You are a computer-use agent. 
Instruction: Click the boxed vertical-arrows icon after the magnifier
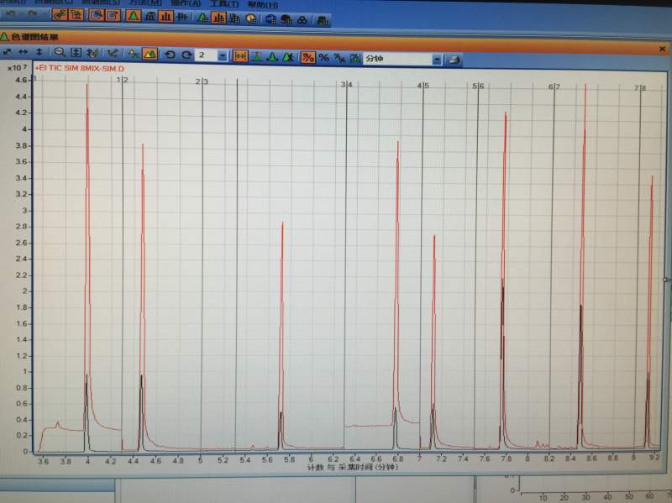[x=76, y=53]
